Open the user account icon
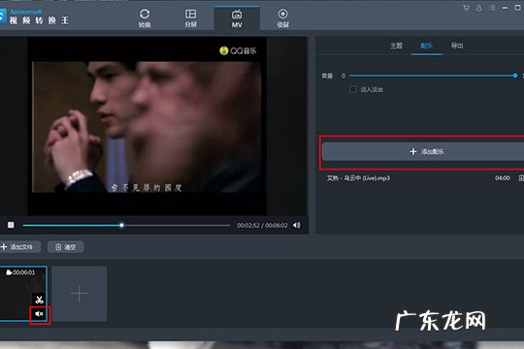The image size is (524, 349). 479,8
